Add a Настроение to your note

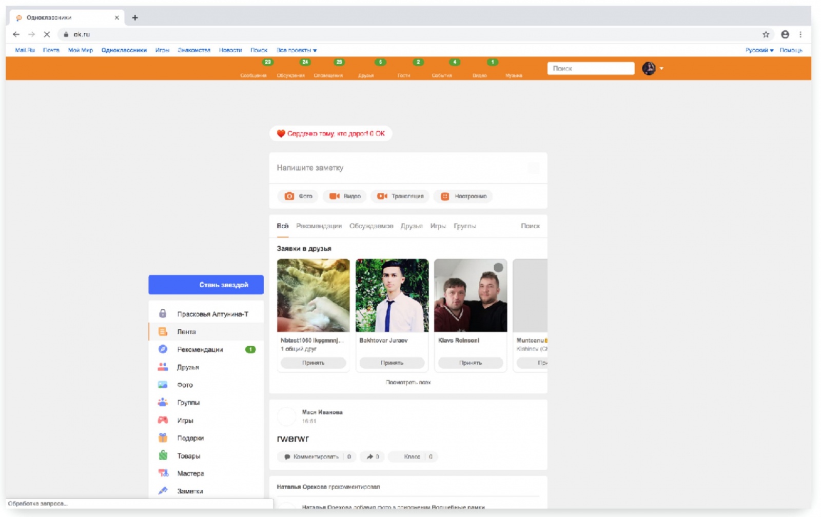coord(462,196)
